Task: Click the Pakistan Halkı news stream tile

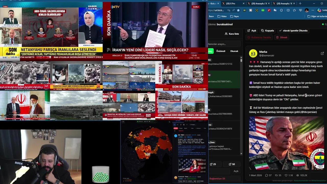Action: (x=76, y=76)
